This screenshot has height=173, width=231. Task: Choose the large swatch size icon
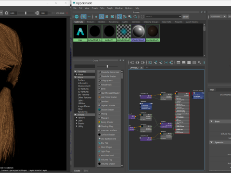107,16
